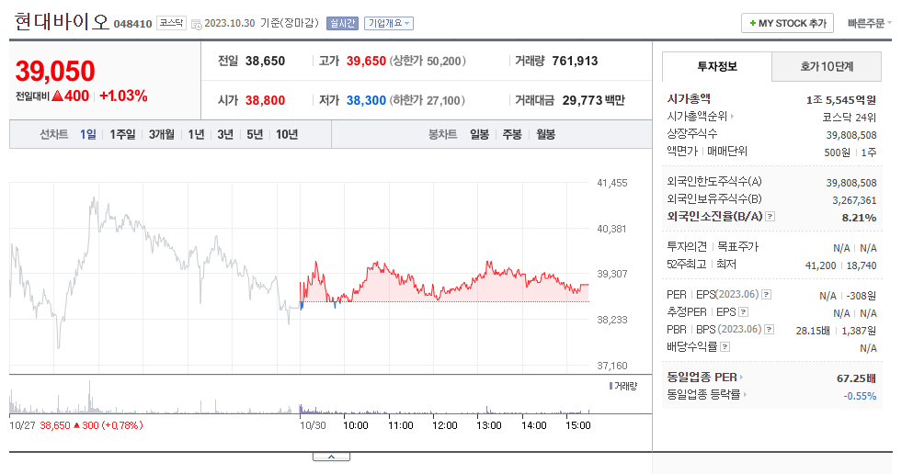Click the foreign ratio value 8.21%
This screenshot has width=913, height=474.
click(x=859, y=218)
